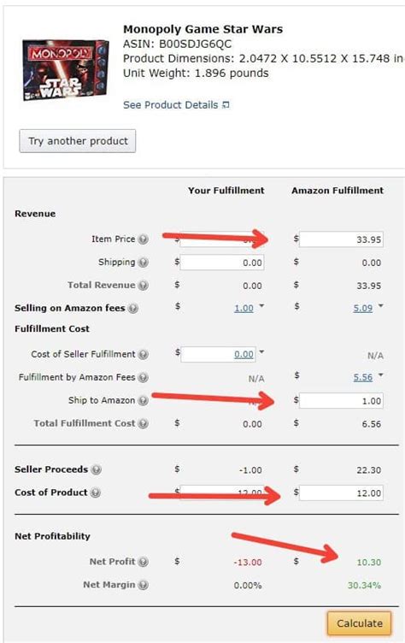The image size is (405, 643).
Task: Click the Your Fulfillment column header
Action: point(226,191)
